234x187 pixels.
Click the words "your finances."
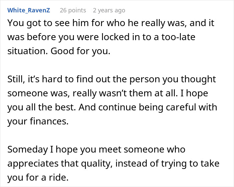coord(38,122)
